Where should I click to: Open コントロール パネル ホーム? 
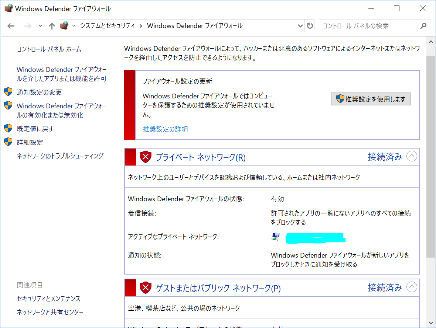click(49, 49)
